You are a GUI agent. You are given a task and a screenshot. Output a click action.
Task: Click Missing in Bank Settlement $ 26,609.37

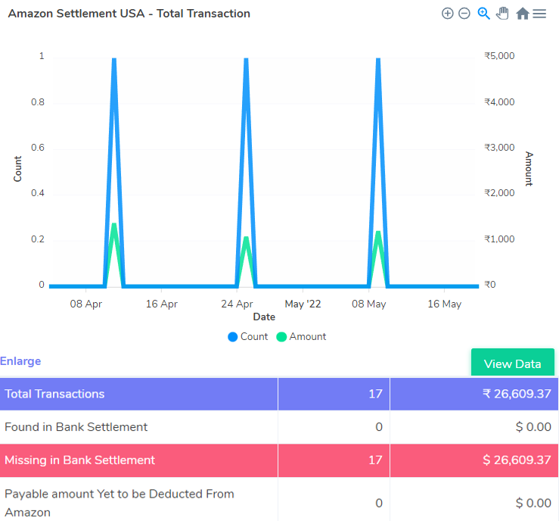coord(517,460)
